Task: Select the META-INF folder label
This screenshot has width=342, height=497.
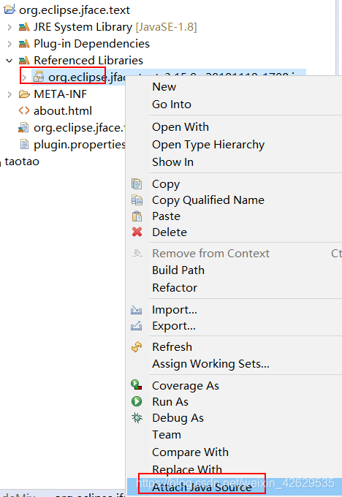Action: click(60, 94)
